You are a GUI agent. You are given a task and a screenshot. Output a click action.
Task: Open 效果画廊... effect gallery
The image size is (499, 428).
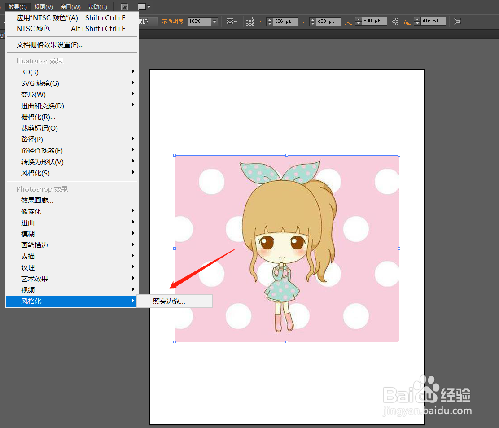point(72,201)
